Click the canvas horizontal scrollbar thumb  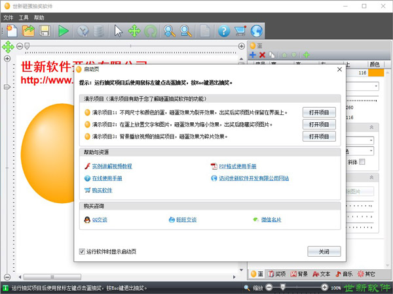[x=52, y=277]
